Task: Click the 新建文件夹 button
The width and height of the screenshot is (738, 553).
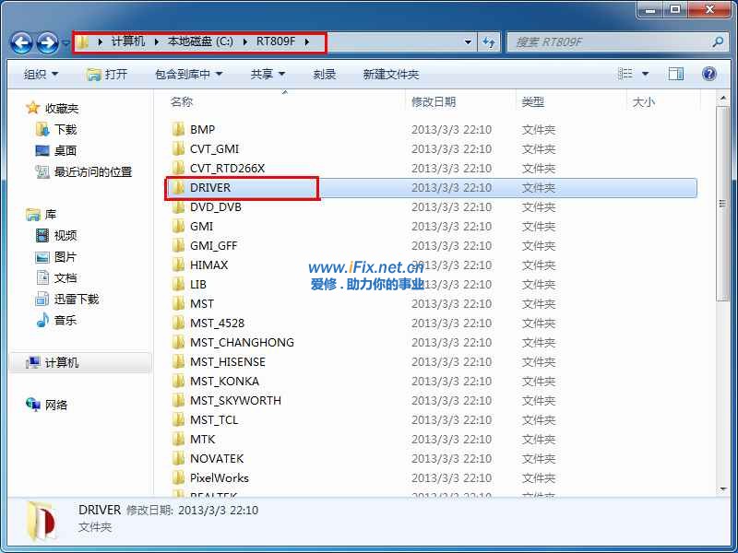Action: pos(390,74)
